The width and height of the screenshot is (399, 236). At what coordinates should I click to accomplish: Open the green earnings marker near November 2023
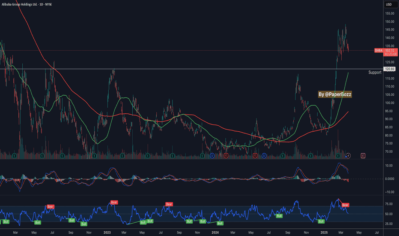point(202,156)
